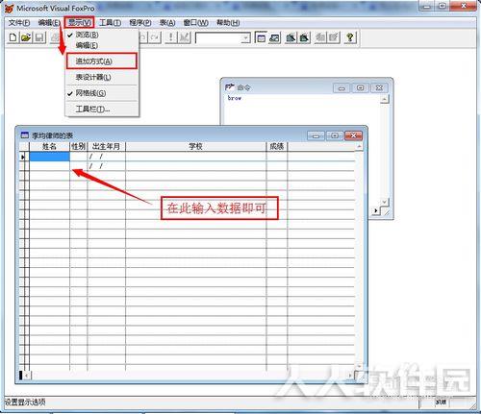Click the 学校 column header
Viewport: 481px width, 414px height.
click(195, 146)
